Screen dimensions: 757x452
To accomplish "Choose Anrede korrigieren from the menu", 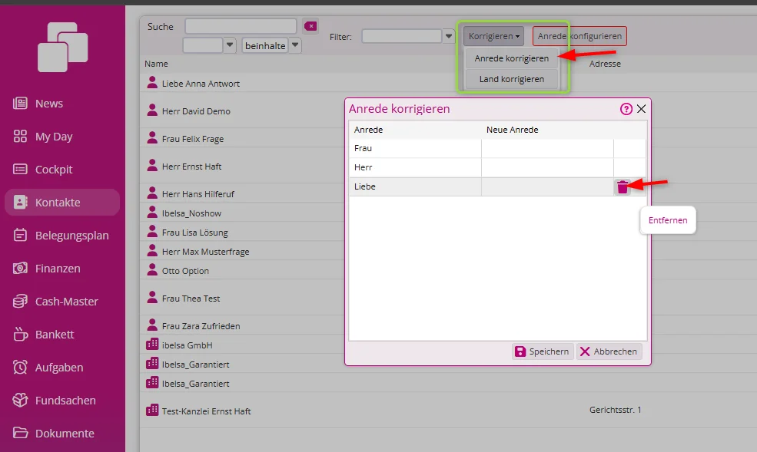I will (511, 58).
